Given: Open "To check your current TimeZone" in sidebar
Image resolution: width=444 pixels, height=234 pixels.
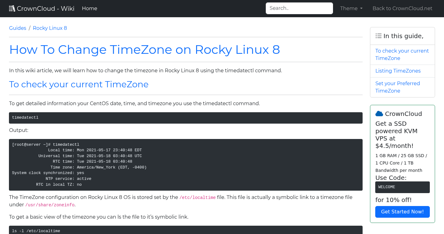Looking at the screenshot, I should pos(402,54).
